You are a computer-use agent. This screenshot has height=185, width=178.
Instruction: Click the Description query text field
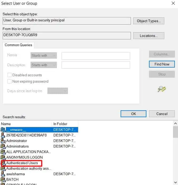tap(96, 65)
